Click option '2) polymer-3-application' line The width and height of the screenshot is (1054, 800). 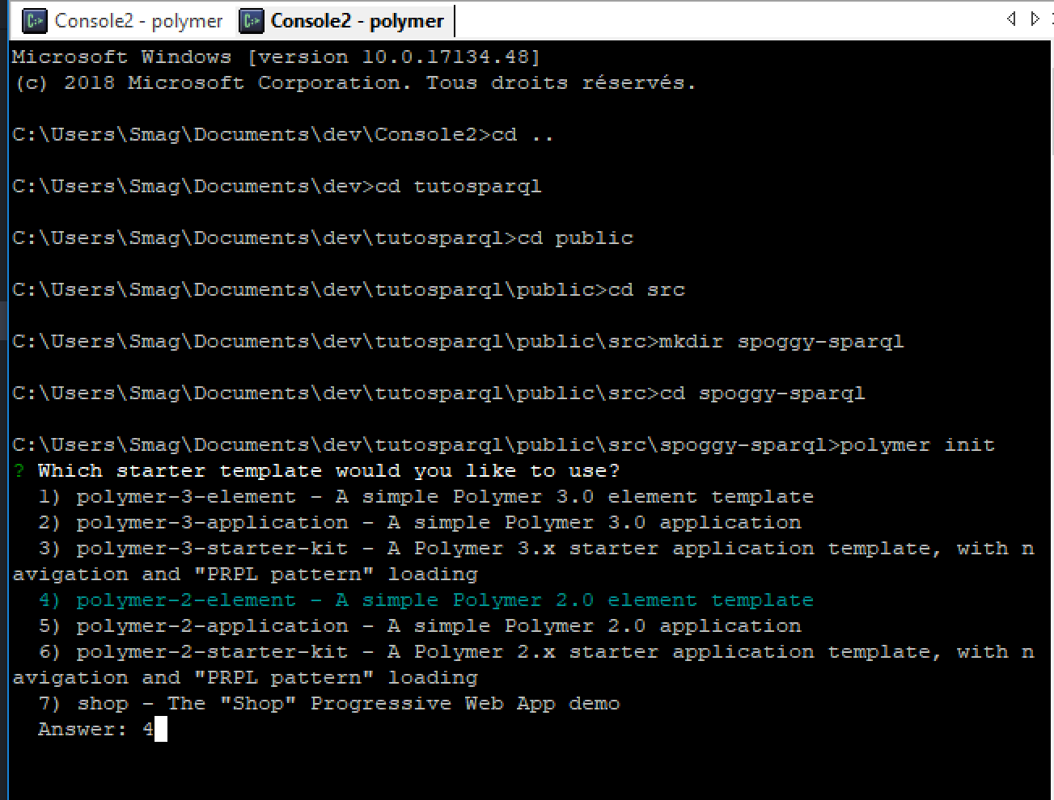pyautogui.click(x=419, y=523)
